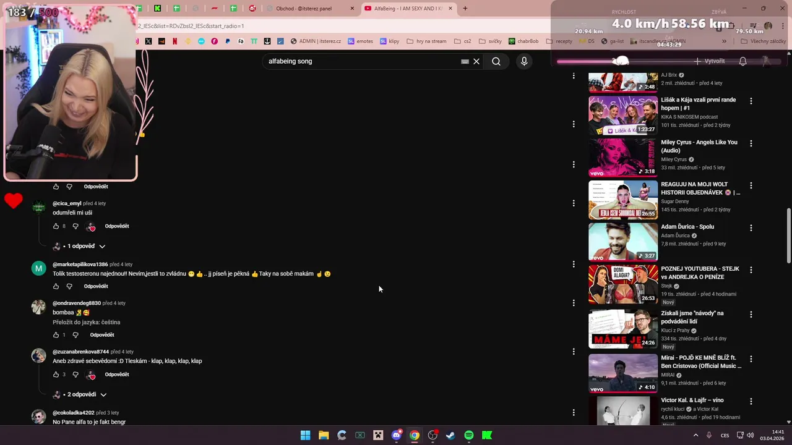
Task: Open recepty bookmark folder
Action: click(559, 41)
